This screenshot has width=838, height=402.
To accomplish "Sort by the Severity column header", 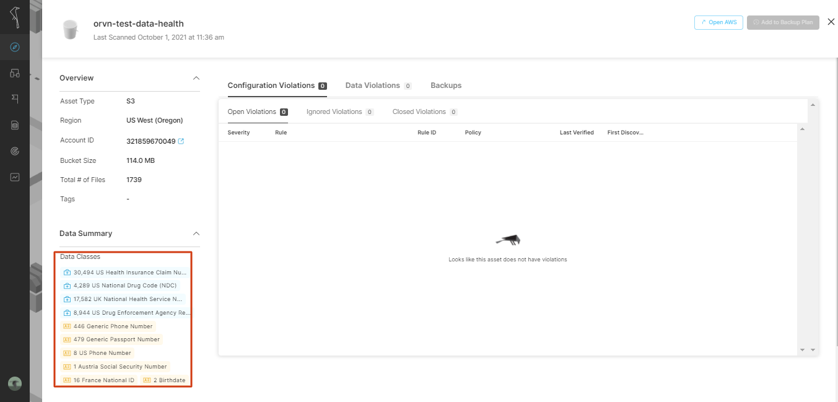I will (x=238, y=133).
